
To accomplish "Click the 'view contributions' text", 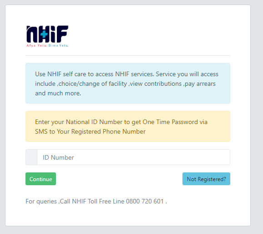I will click(x=156, y=84).
